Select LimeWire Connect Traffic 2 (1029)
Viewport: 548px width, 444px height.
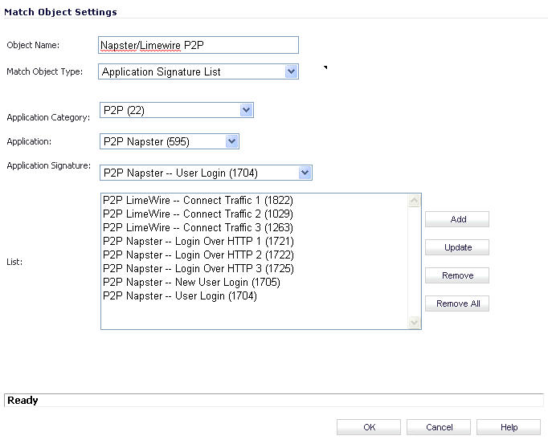point(198,214)
